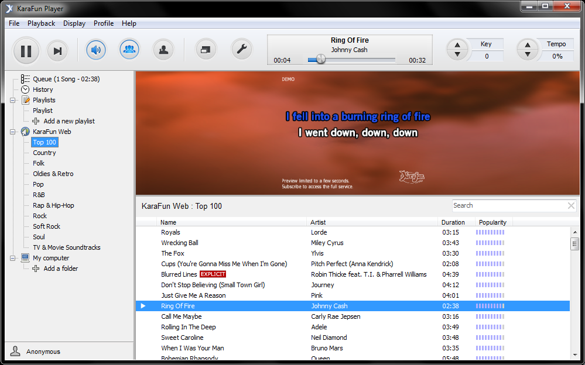Collapse the KaraFun Web tree node
The height and width of the screenshot is (365, 585).
pyautogui.click(x=12, y=132)
